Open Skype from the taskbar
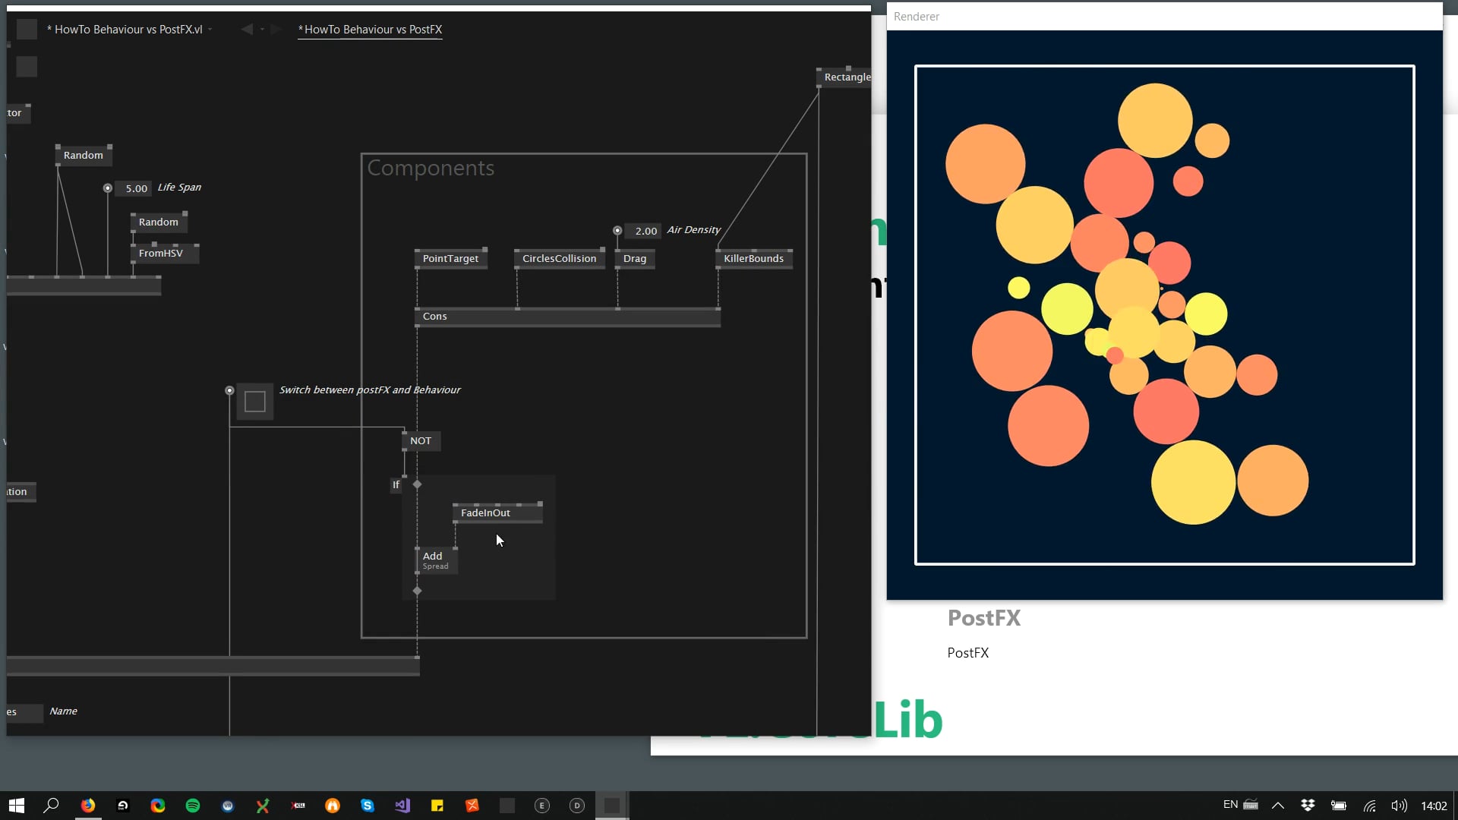Viewport: 1458px width, 820px height. [x=368, y=806]
